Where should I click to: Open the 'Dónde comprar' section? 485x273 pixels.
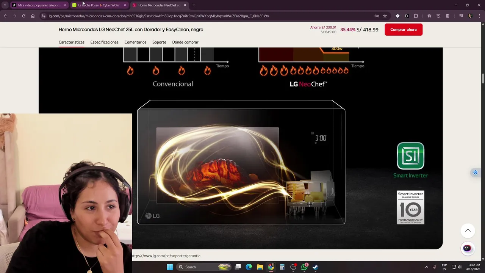(x=185, y=42)
